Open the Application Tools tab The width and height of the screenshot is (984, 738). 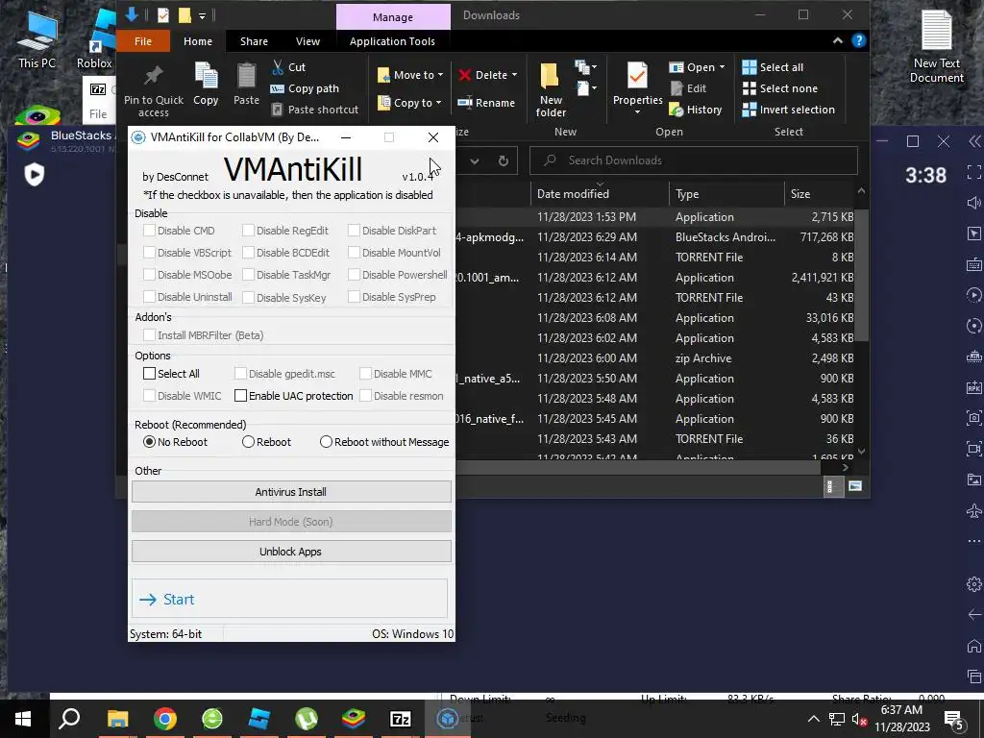392,40
